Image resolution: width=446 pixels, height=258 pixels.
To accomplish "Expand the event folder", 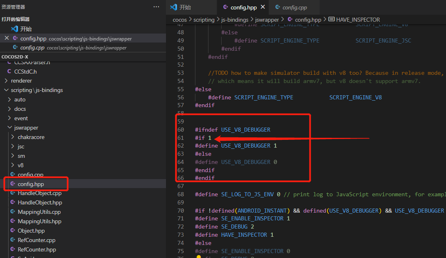I will coord(21,118).
